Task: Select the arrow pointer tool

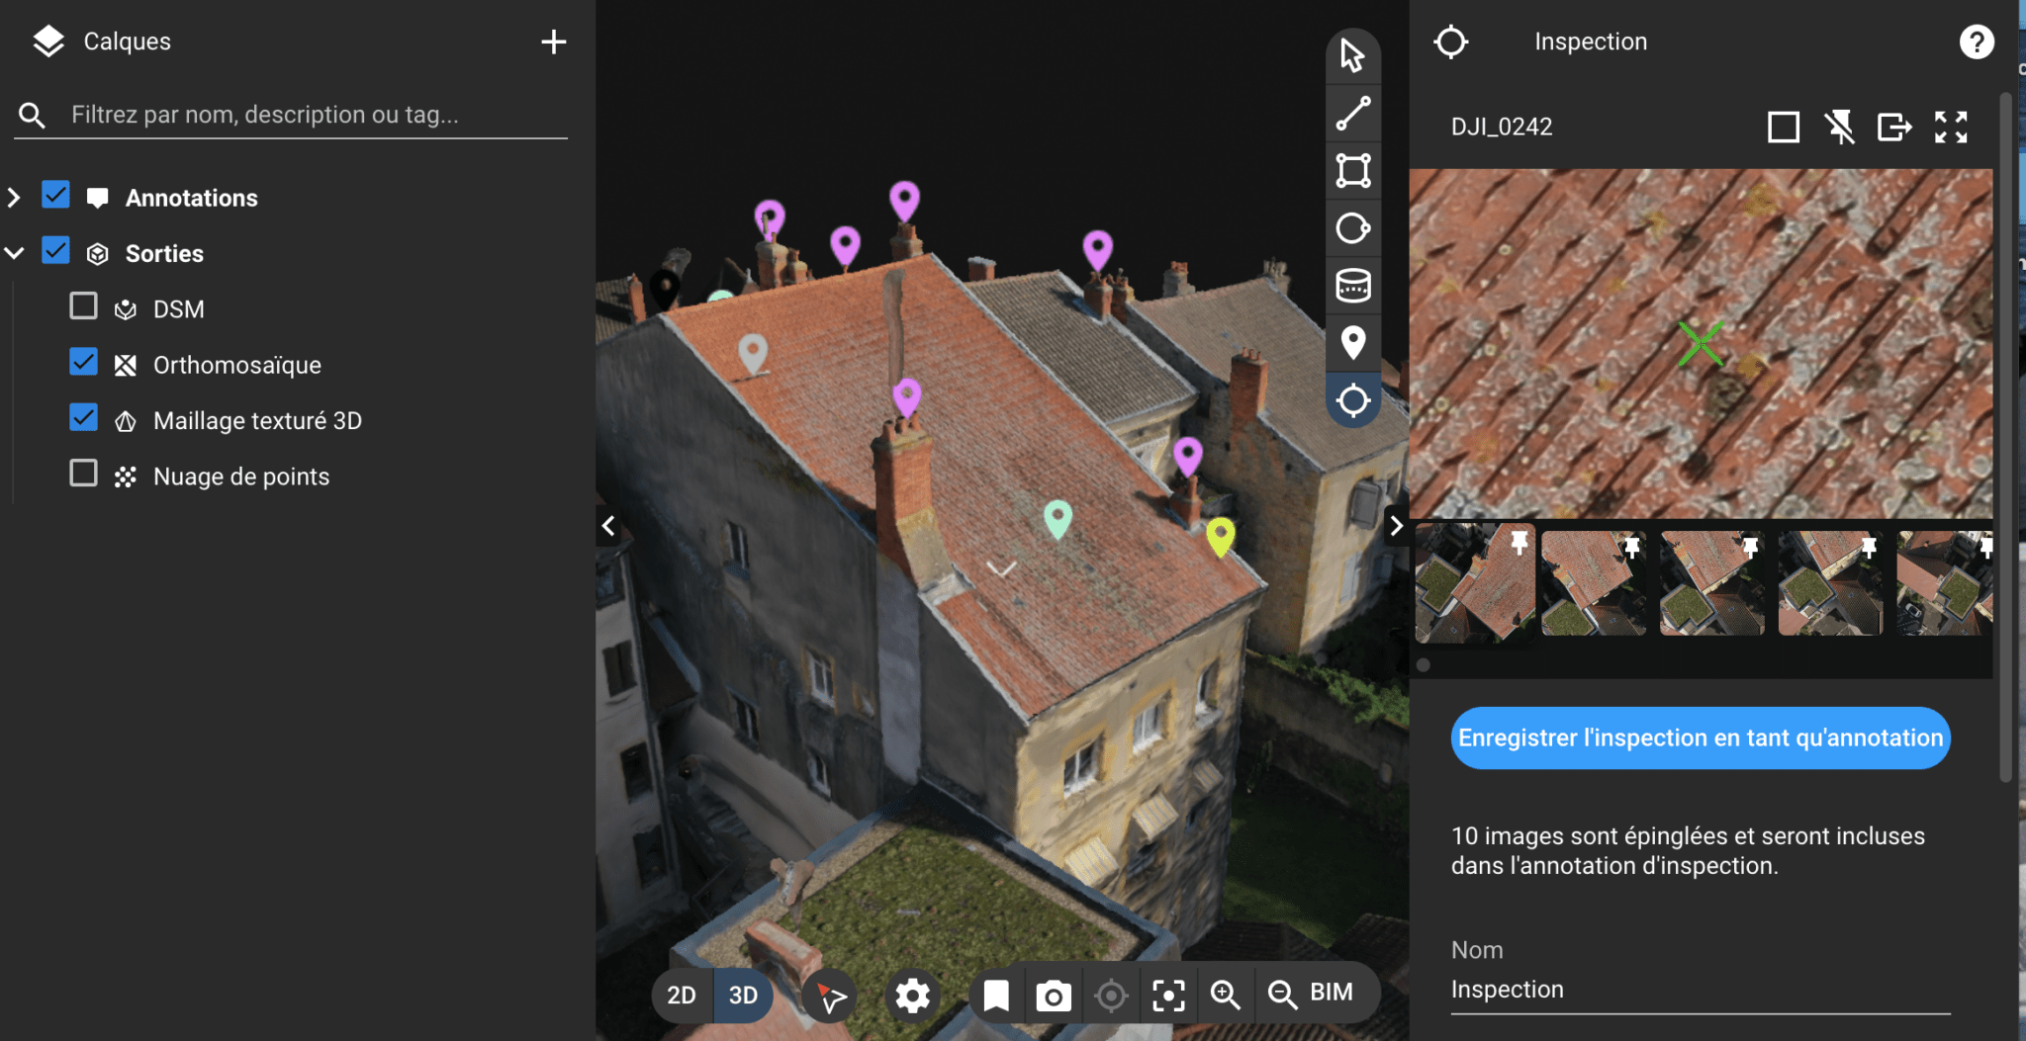Action: click(x=1352, y=55)
